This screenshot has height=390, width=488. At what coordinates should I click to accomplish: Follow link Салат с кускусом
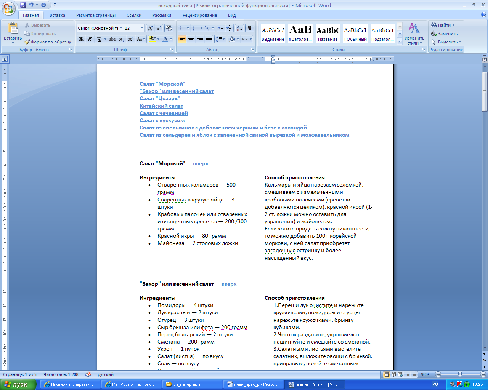[162, 120]
